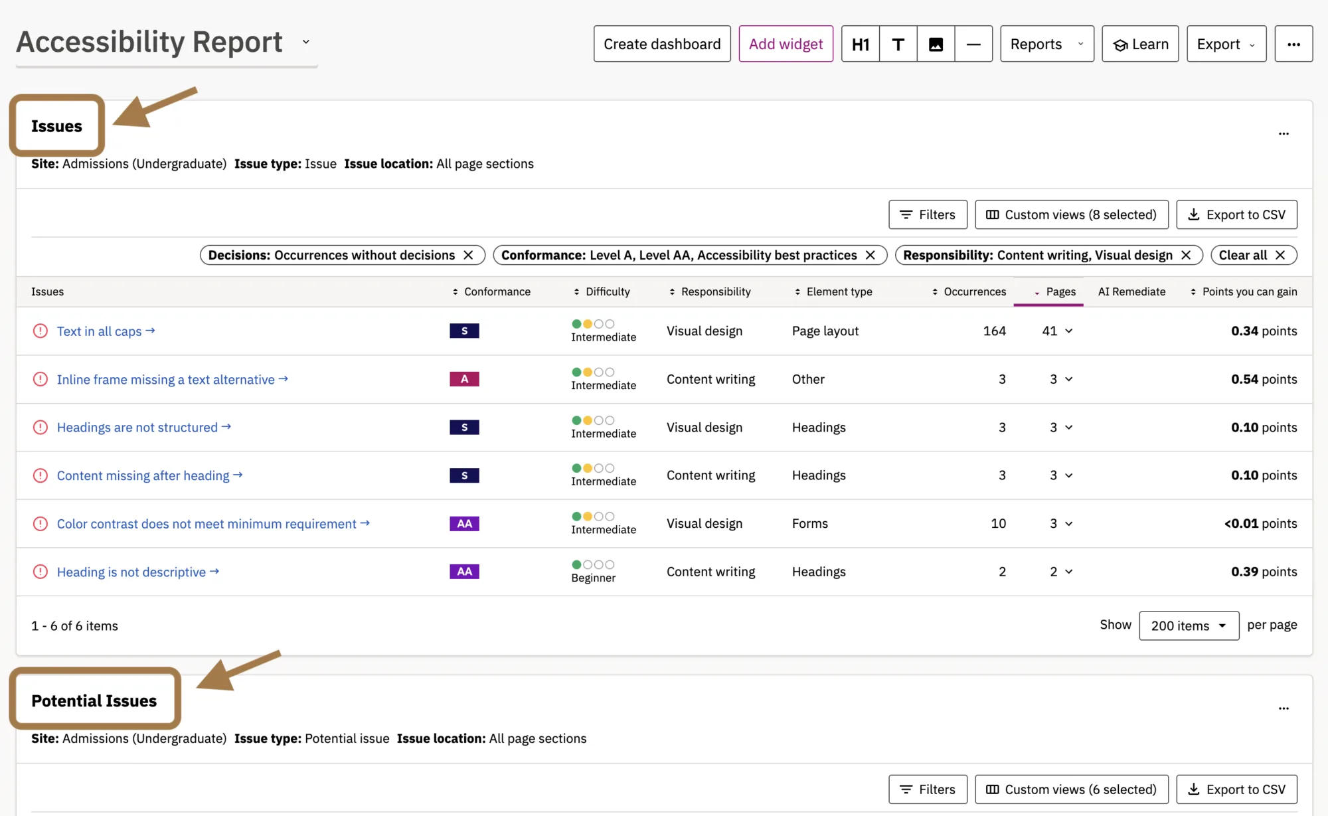Image resolution: width=1328 pixels, height=816 pixels.
Task: Open the Accessibility Report title dropdown
Action: point(306,42)
